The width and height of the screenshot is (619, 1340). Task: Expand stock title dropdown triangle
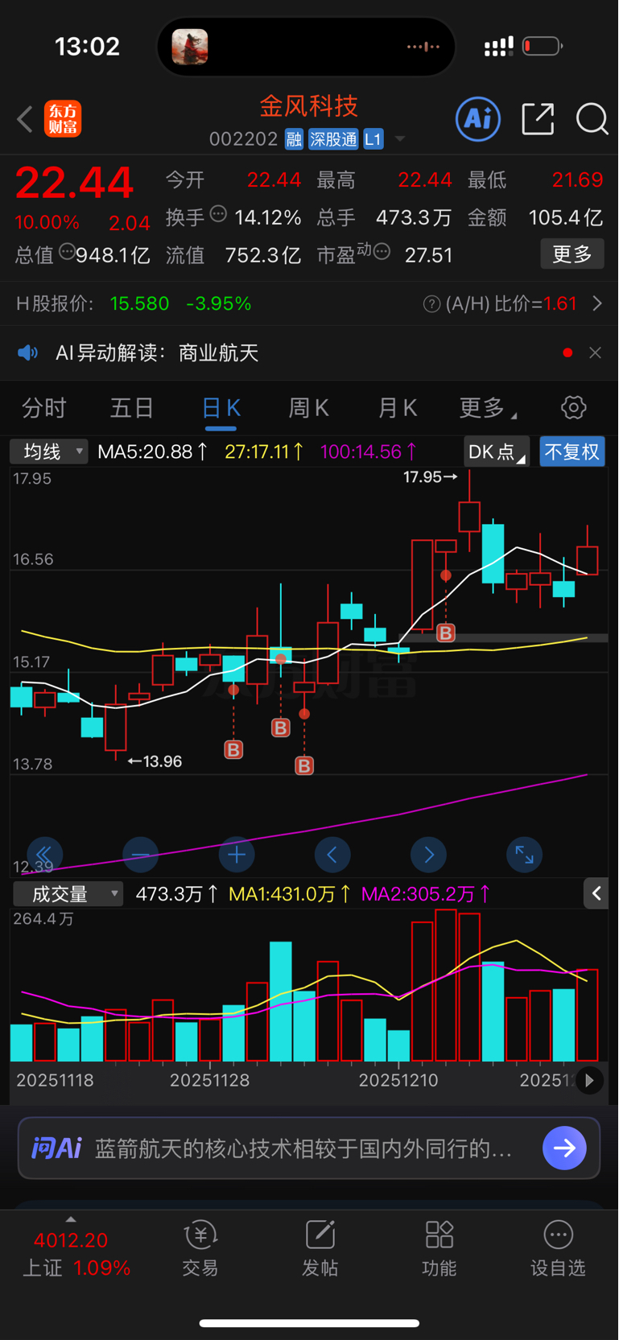tap(399, 140)
